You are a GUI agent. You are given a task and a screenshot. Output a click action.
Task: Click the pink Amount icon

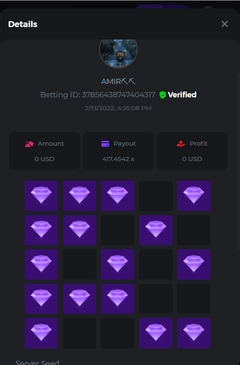29,144
